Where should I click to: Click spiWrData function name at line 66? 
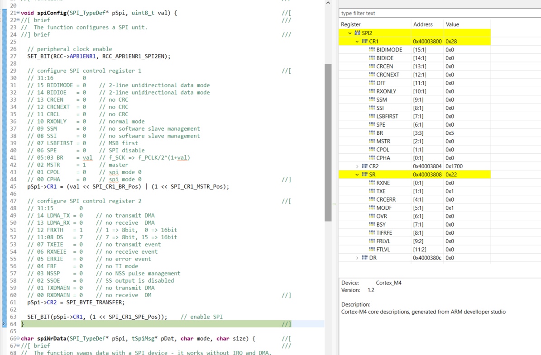[52, 338]
